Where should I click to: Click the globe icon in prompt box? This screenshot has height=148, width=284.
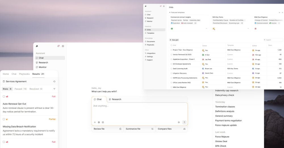[x=99, y=122]
